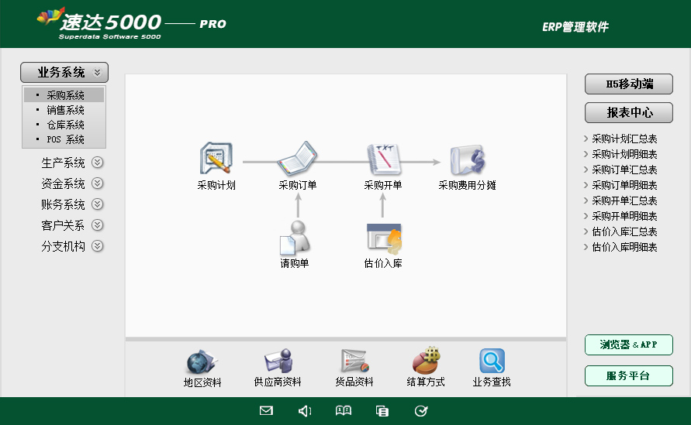Open the 请购单 requisition icon
691x425 pixels.
point(295,238)
